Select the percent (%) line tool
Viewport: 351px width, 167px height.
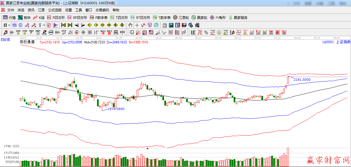click(206, 32)
